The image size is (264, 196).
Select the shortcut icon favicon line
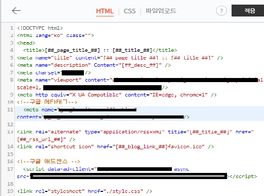coord(115,147)
